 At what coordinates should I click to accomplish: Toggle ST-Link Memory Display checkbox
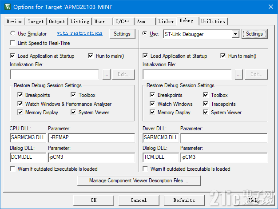pyautogui.click(x=152, y=112)
